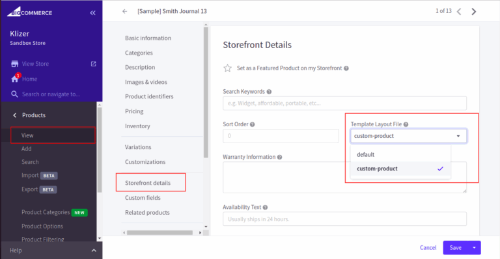Click the search magnifier icon
The image size is (500, 259).
[x=14, y=94]
